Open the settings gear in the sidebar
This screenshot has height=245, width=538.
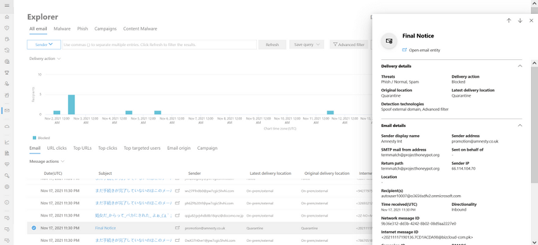[7, 187]
